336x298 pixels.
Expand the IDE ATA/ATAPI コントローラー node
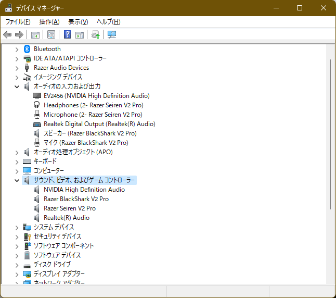pos(17,59)
